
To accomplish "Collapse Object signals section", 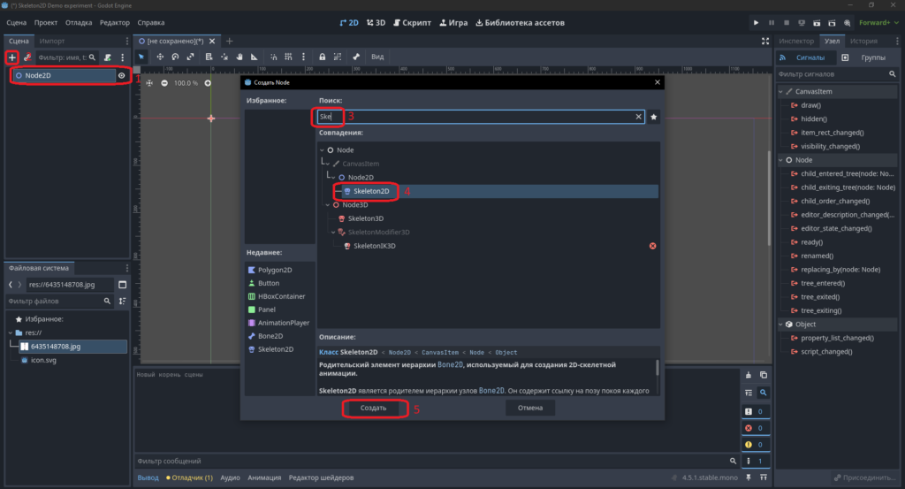I will tap(781, 325).
